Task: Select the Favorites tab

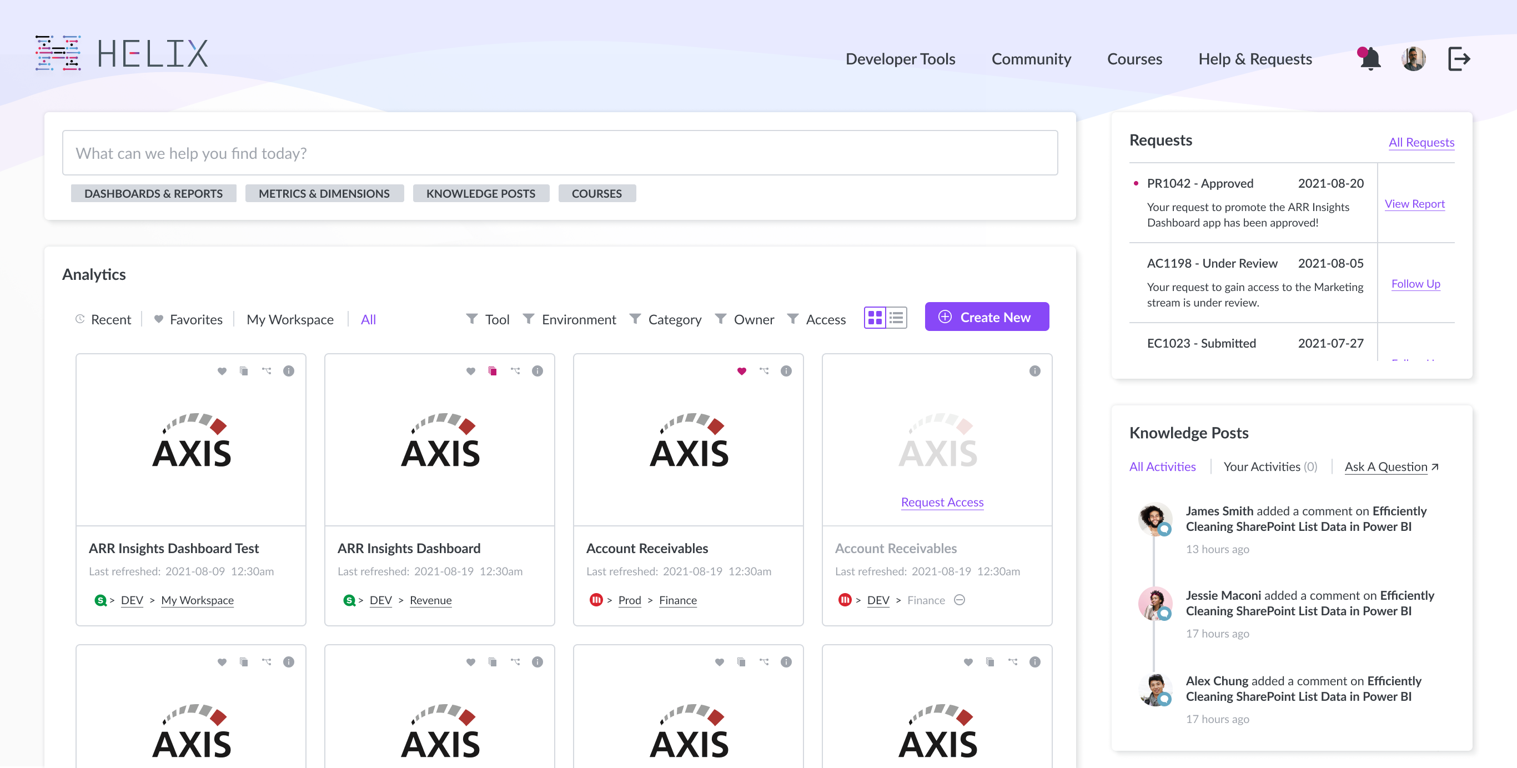Action: point(188,319)
